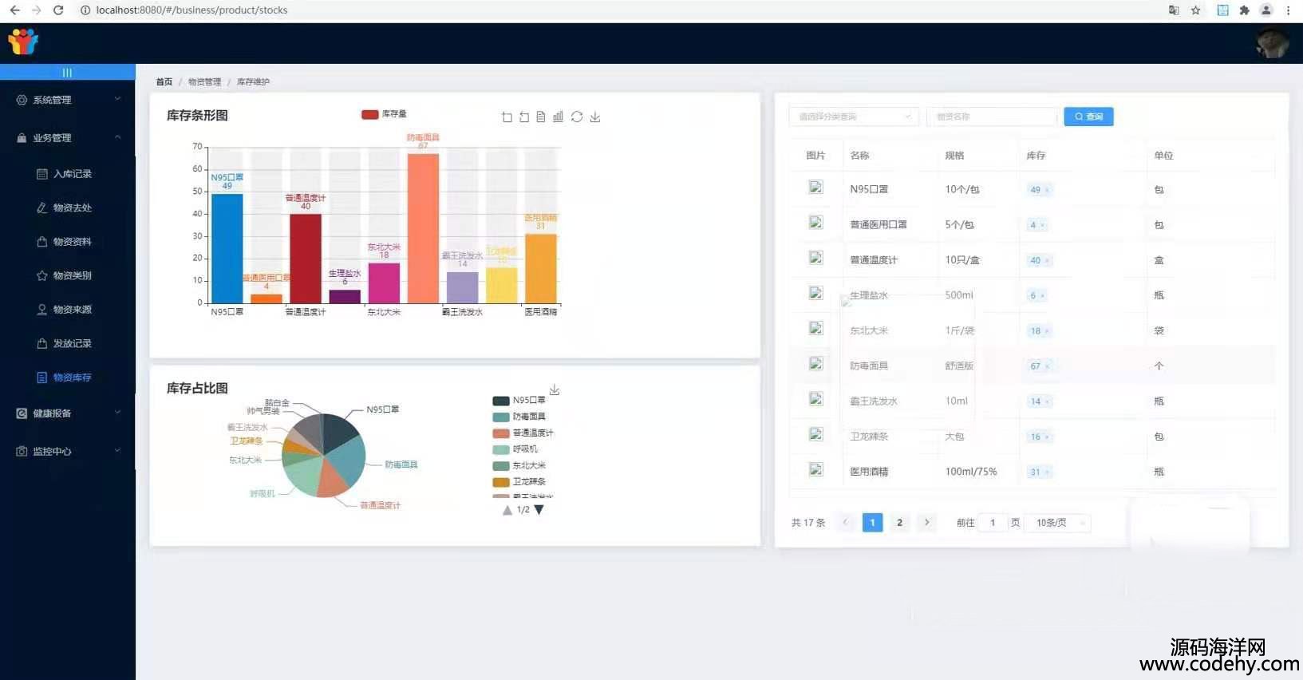Screen dimensions: 1303x680
Task: Open 物资资料 in sidebar
Action: pyautogui.click(x=68, y=241)
